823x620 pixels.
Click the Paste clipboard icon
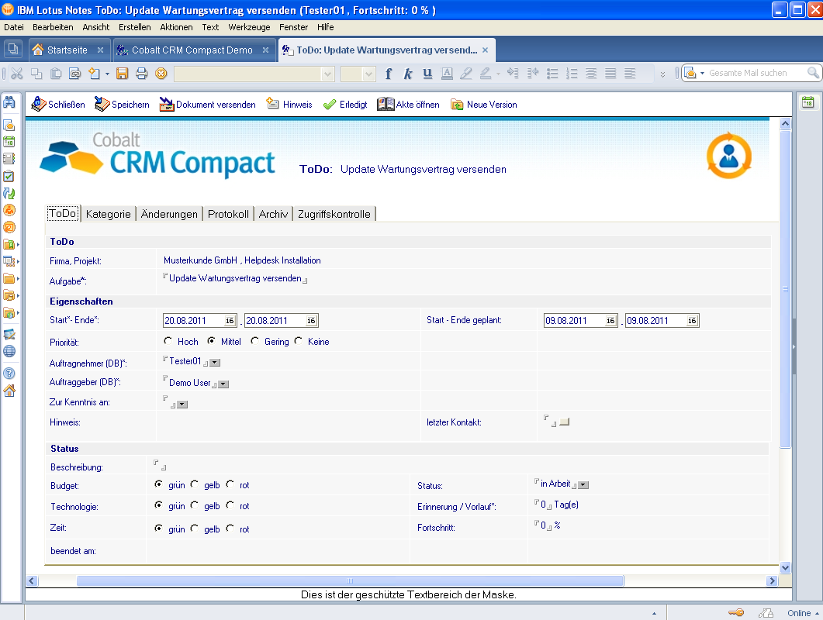point(56,74)
